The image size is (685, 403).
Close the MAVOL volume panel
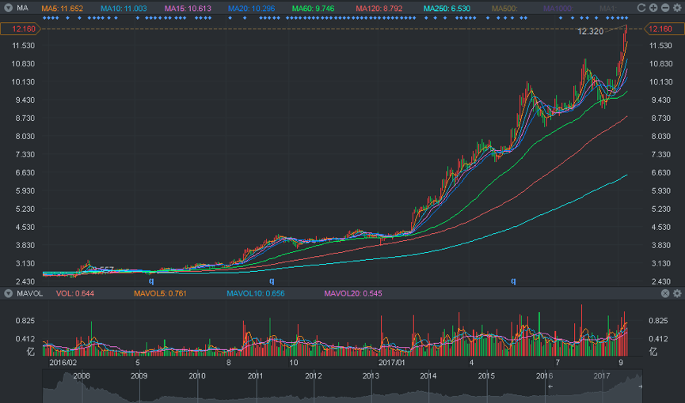(665, 293)
